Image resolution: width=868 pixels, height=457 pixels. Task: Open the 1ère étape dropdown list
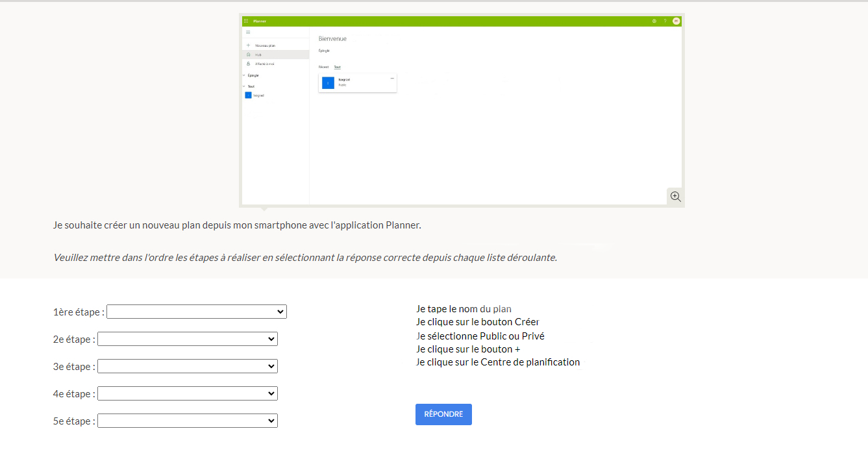click(x=196, y=312)
